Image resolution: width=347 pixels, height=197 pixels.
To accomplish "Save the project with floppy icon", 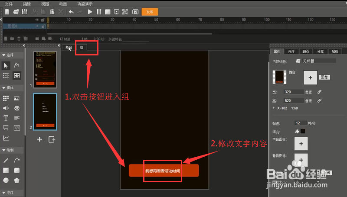I will pyautogui.click(x=25, y=12).
